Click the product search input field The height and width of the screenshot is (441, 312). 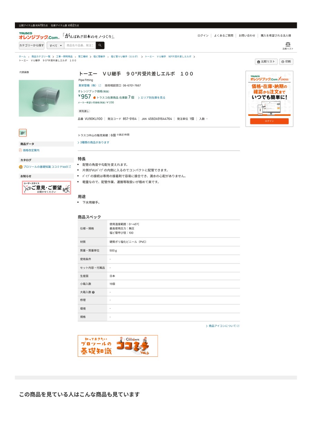[x=80, y=45]
